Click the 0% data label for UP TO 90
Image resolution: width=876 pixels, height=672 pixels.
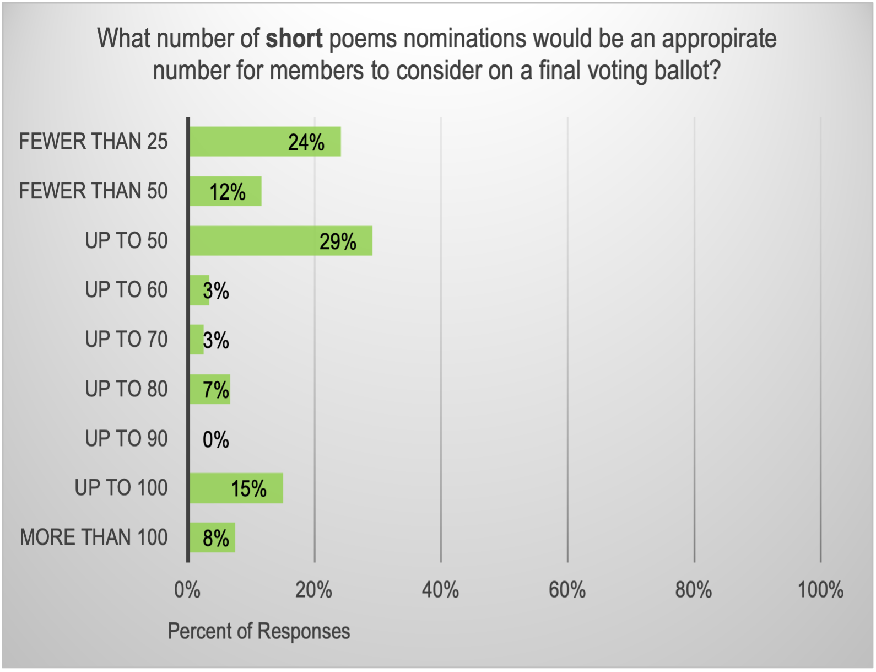(215, 439)
